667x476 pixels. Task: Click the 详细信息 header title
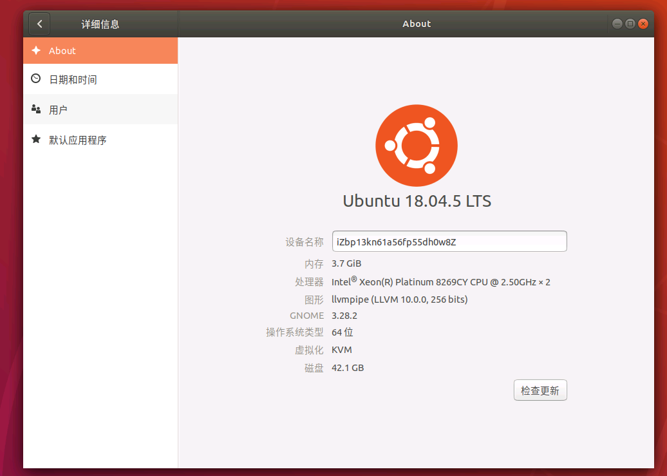click(x=100, y=24)
